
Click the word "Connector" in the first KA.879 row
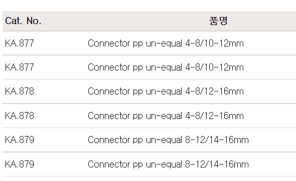click(x=109, y=140)
